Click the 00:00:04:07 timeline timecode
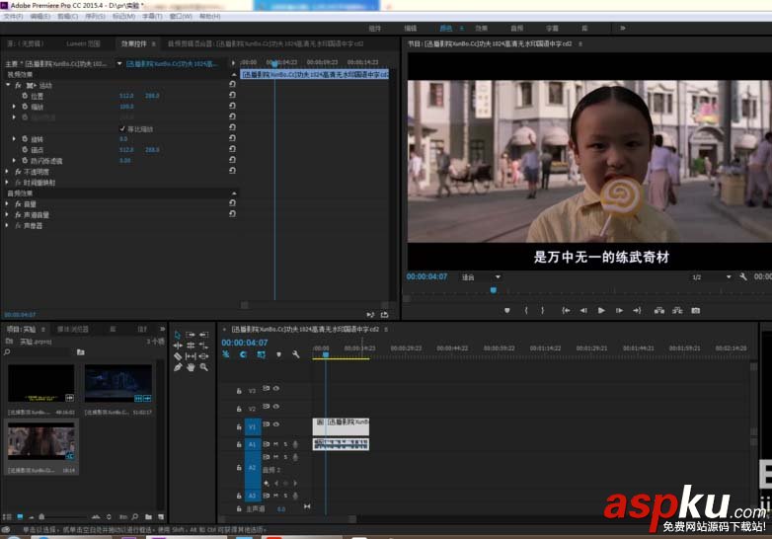This screenshot has width=772, height=539. [244, 343]
